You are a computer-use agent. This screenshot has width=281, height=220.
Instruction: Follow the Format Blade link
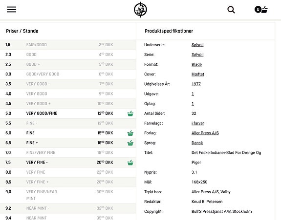click(196, 64)
